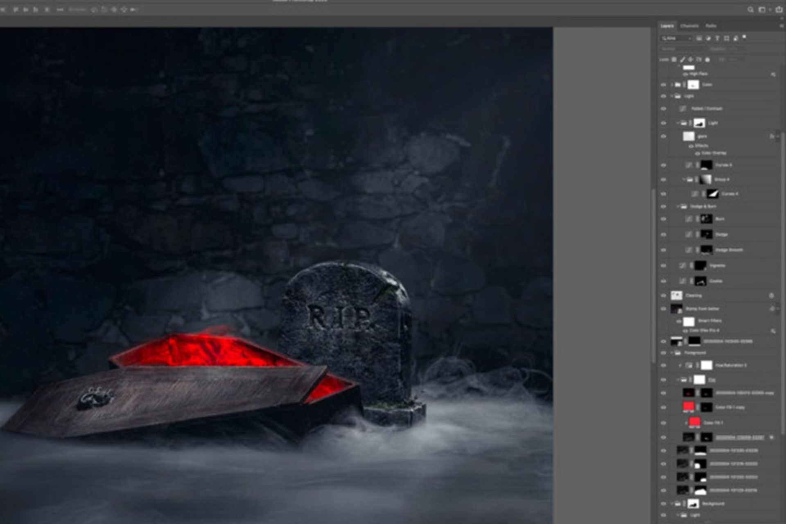Viewport: 786px width, 524px height.
Task: Filter layers for adjustment layers icon
Action: point(708,38)
